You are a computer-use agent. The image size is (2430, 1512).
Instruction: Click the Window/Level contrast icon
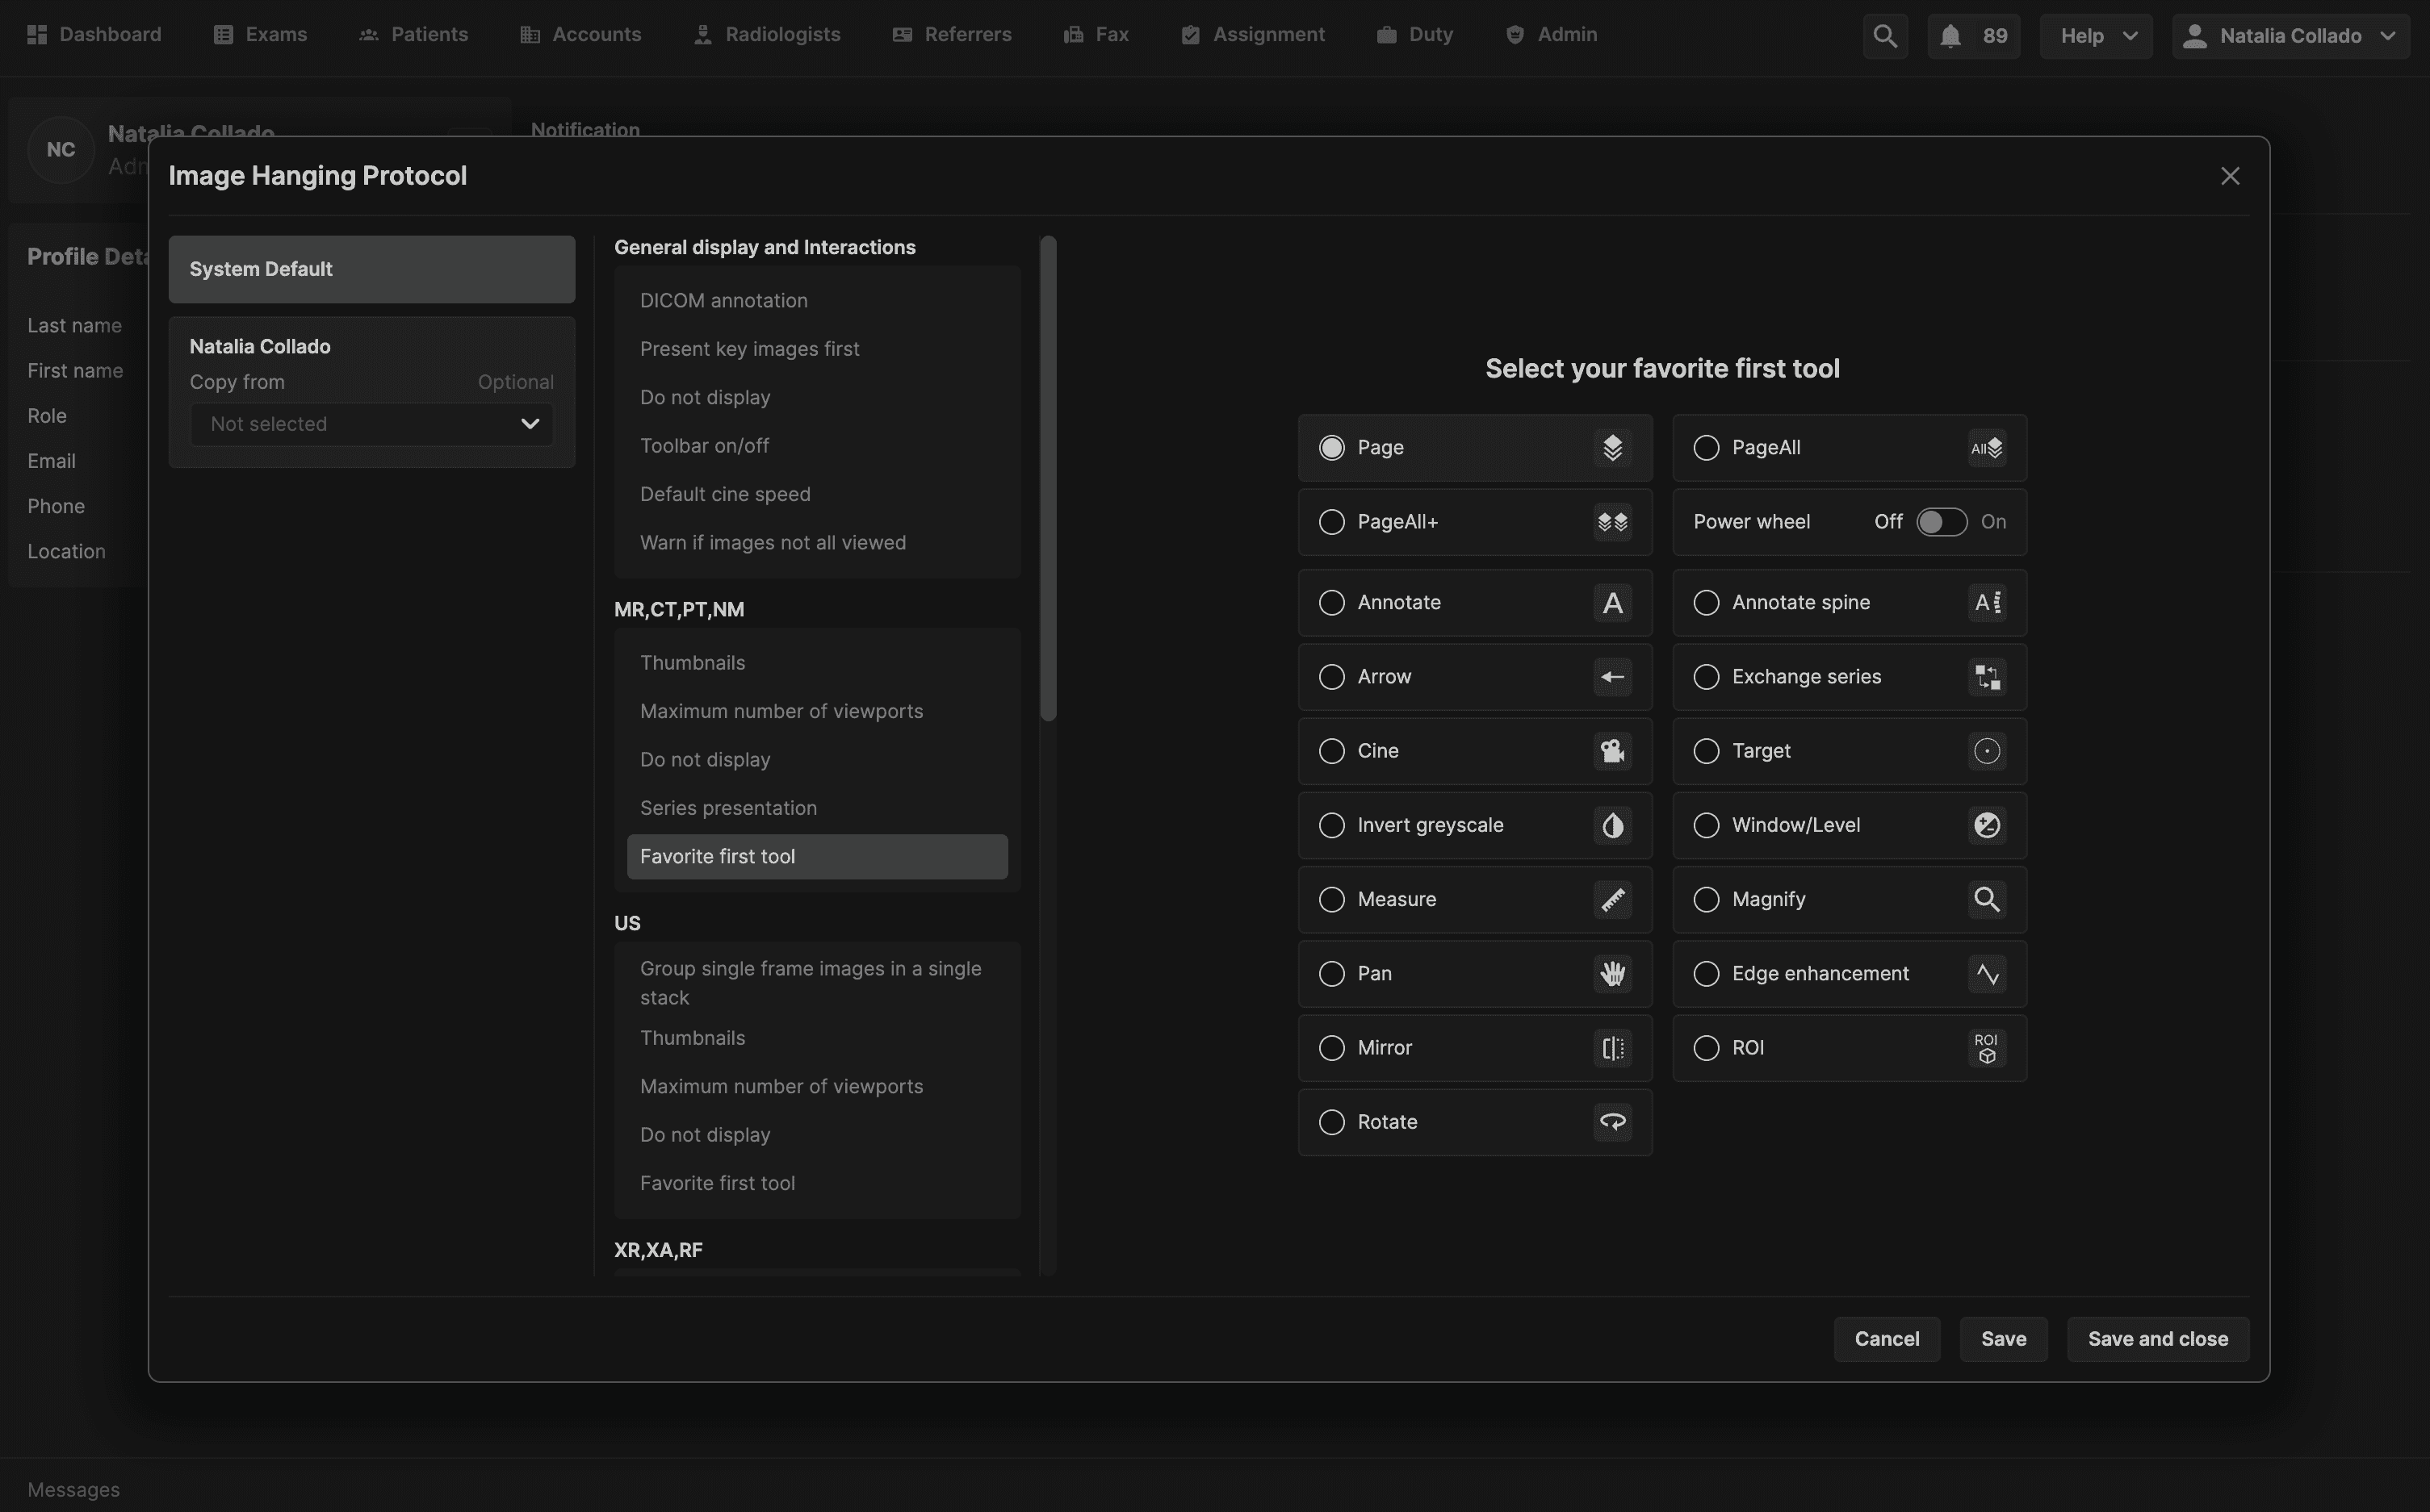tap(1986, 825)
